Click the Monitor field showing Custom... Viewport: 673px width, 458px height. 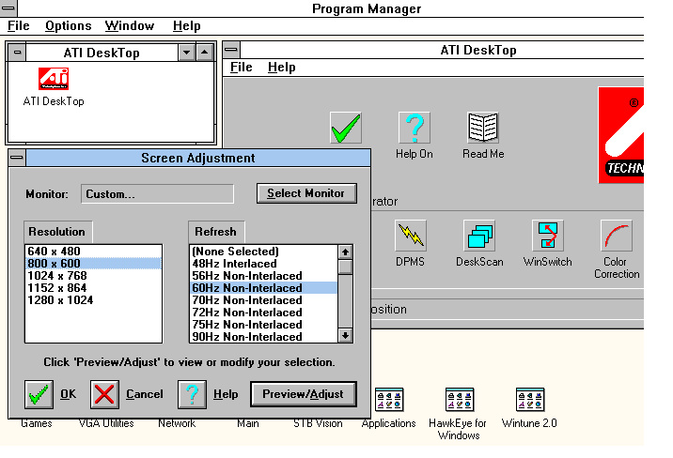click(158, 194)
